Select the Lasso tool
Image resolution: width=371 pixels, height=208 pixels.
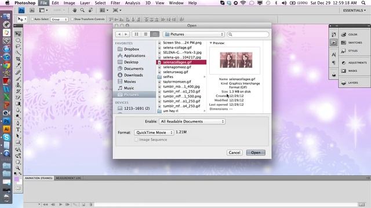[x=18, y=46]
